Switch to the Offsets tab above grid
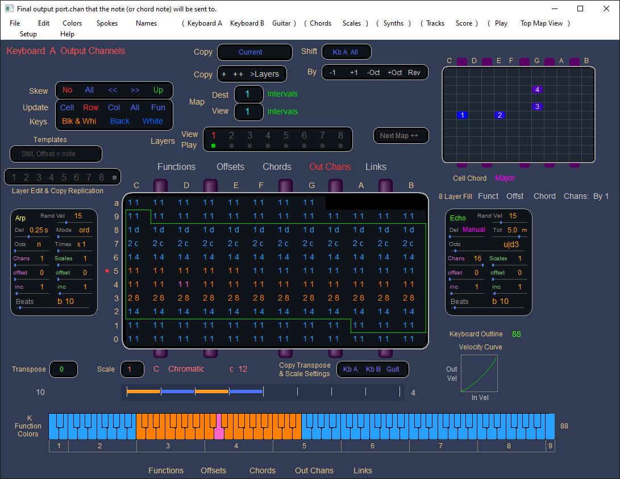This screenshot has width=620, height=479. [x=230, y=167]
